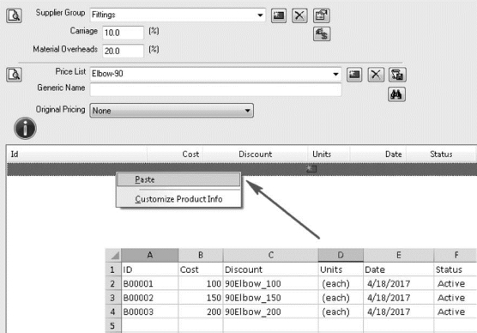Viewport: 477px width, 333px height.
Task: Click the Supplier Group search icon
Action: [14, 15]
